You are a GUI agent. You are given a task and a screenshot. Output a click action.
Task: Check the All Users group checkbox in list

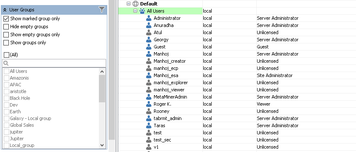(x=6, y=71)
